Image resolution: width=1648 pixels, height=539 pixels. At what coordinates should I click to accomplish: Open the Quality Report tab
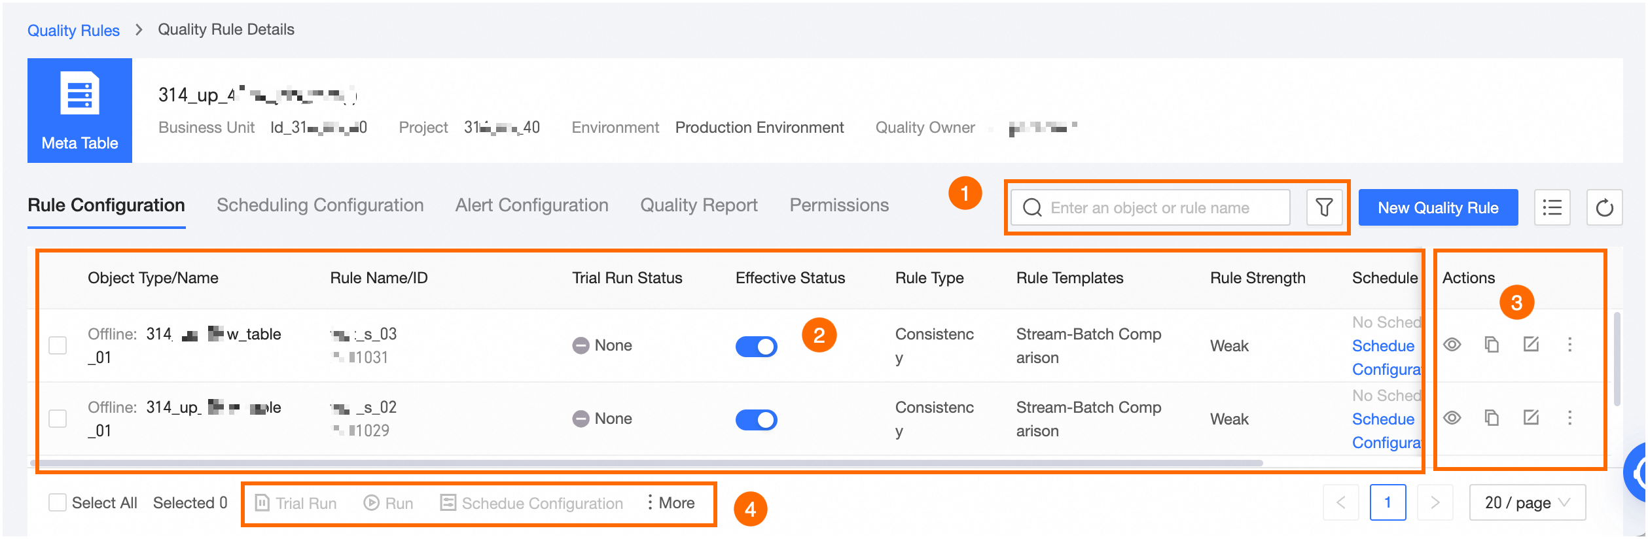698,205
